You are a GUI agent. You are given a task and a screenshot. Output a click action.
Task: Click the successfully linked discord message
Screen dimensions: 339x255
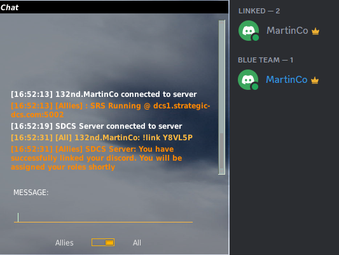97,158
